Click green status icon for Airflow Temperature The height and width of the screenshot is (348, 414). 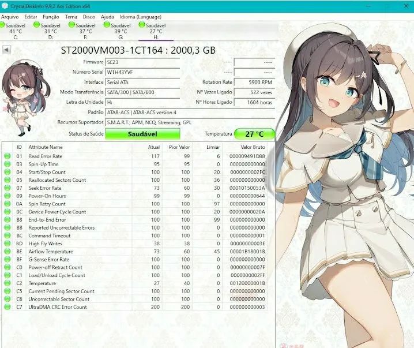click(x=7, y=251)
